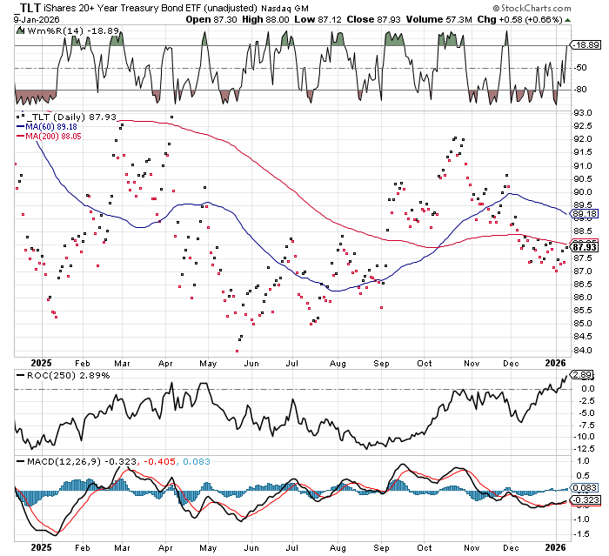Viewport: 609px width, 556px height.
Task: Click the ROC 2.89 value tag
Action: pyautogui.click(x=581, y=374)
